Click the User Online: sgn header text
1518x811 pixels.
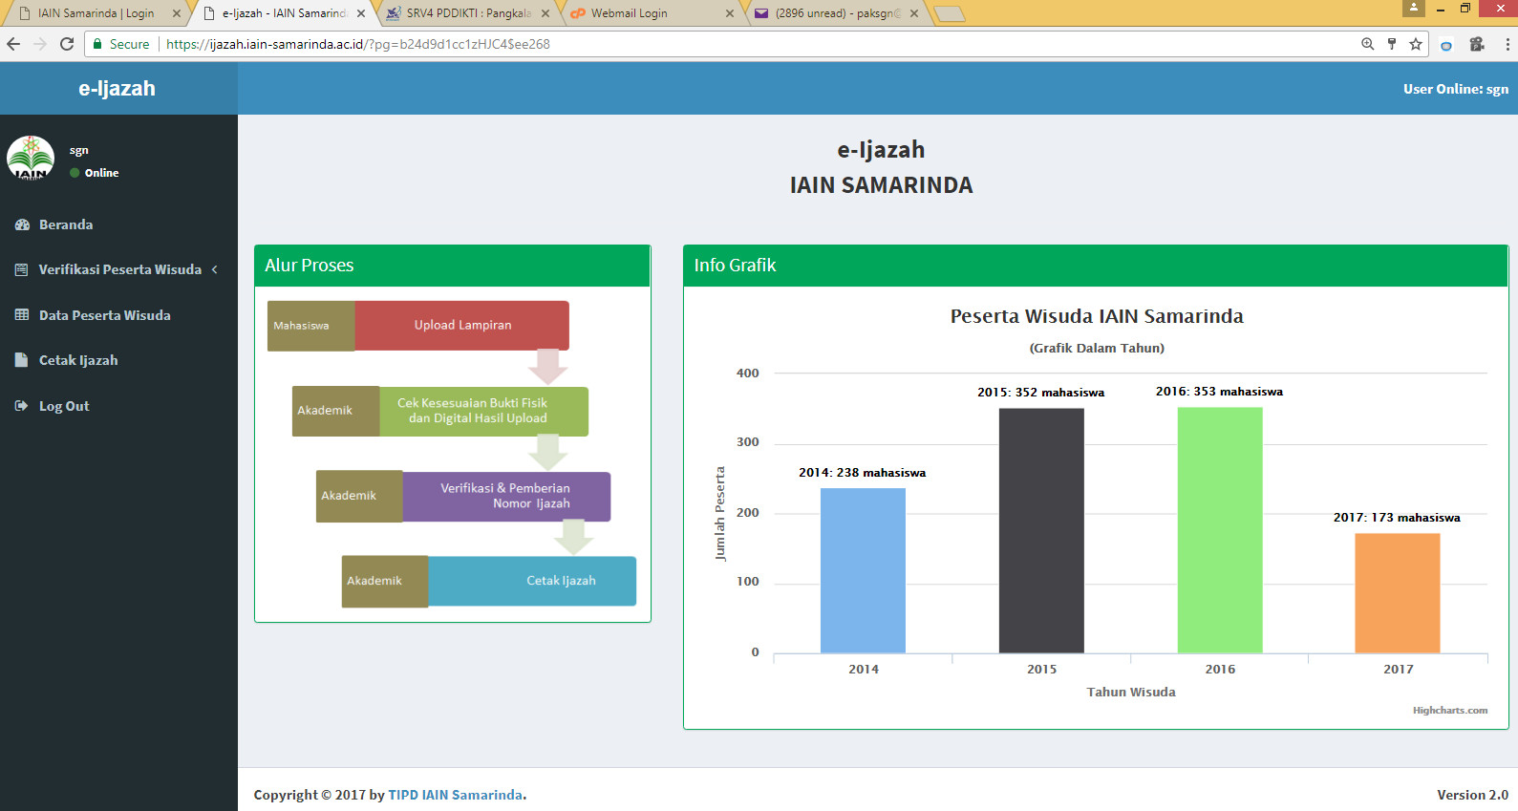point(1456,89)
